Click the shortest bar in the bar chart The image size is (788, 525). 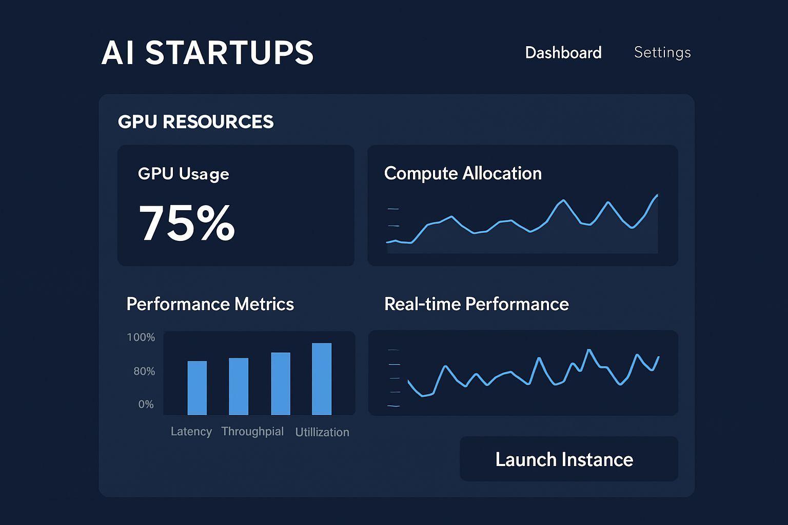click(197, 388)
